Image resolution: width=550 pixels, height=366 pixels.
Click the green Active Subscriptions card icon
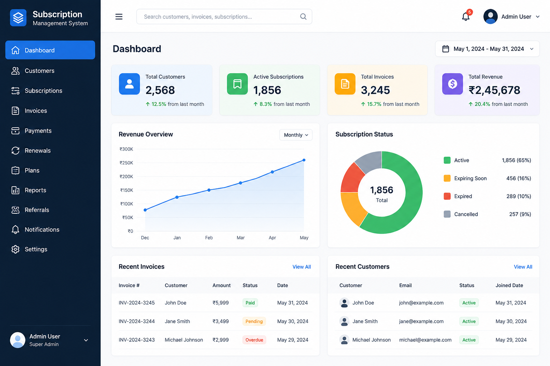click(237, 84)
